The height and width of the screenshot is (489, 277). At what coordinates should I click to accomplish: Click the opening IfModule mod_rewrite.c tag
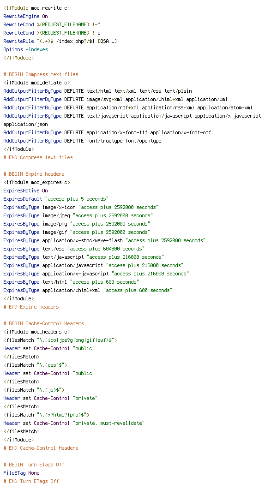click(x=37, y=8)
